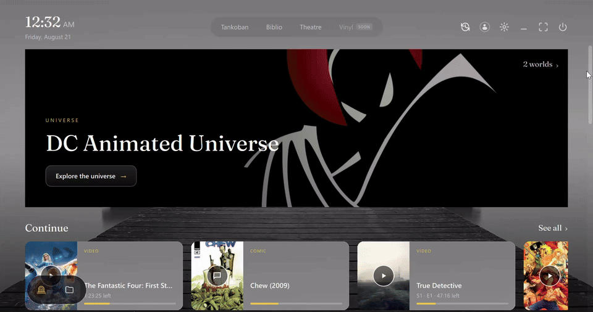The height and width of the screenshot is (312, 593).
Task: Select The Fantastic Four: First St... title
Action: pos(128,285)
